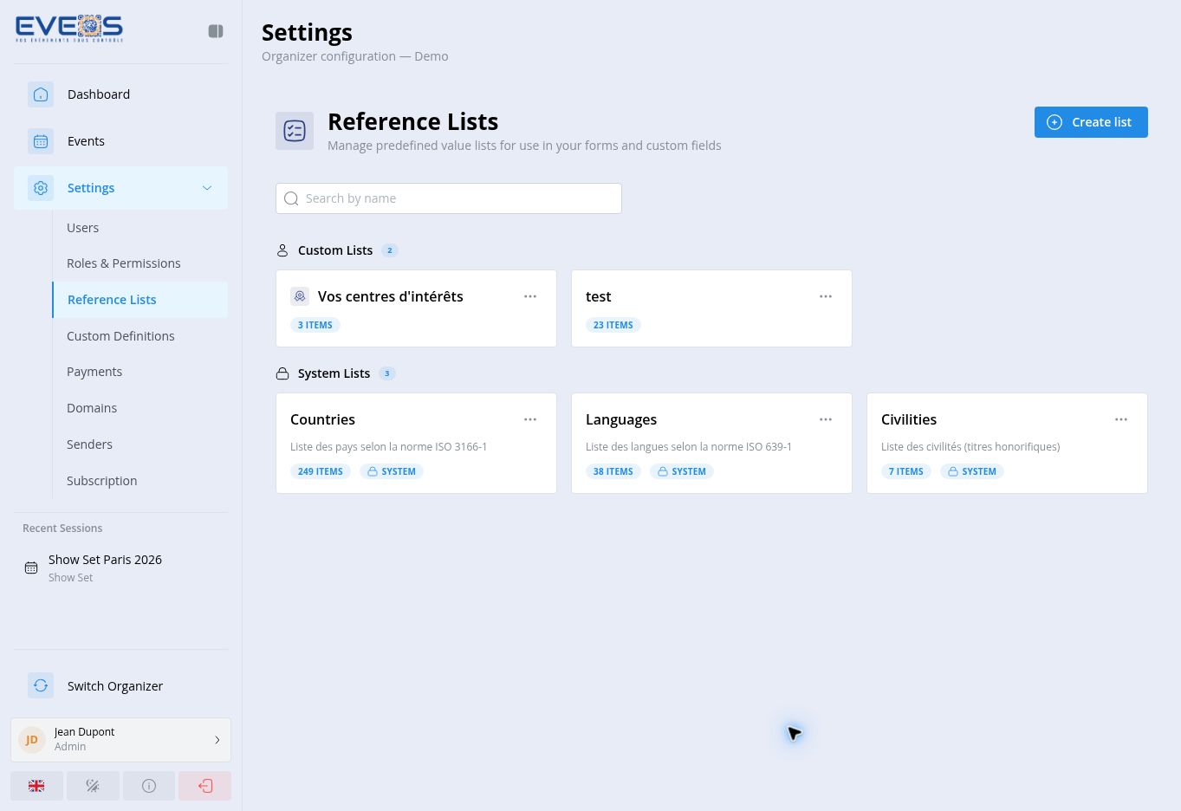Click the Settings gear icon in the sidebar
Screen dimensions: 1181x811
coord(41,188)
